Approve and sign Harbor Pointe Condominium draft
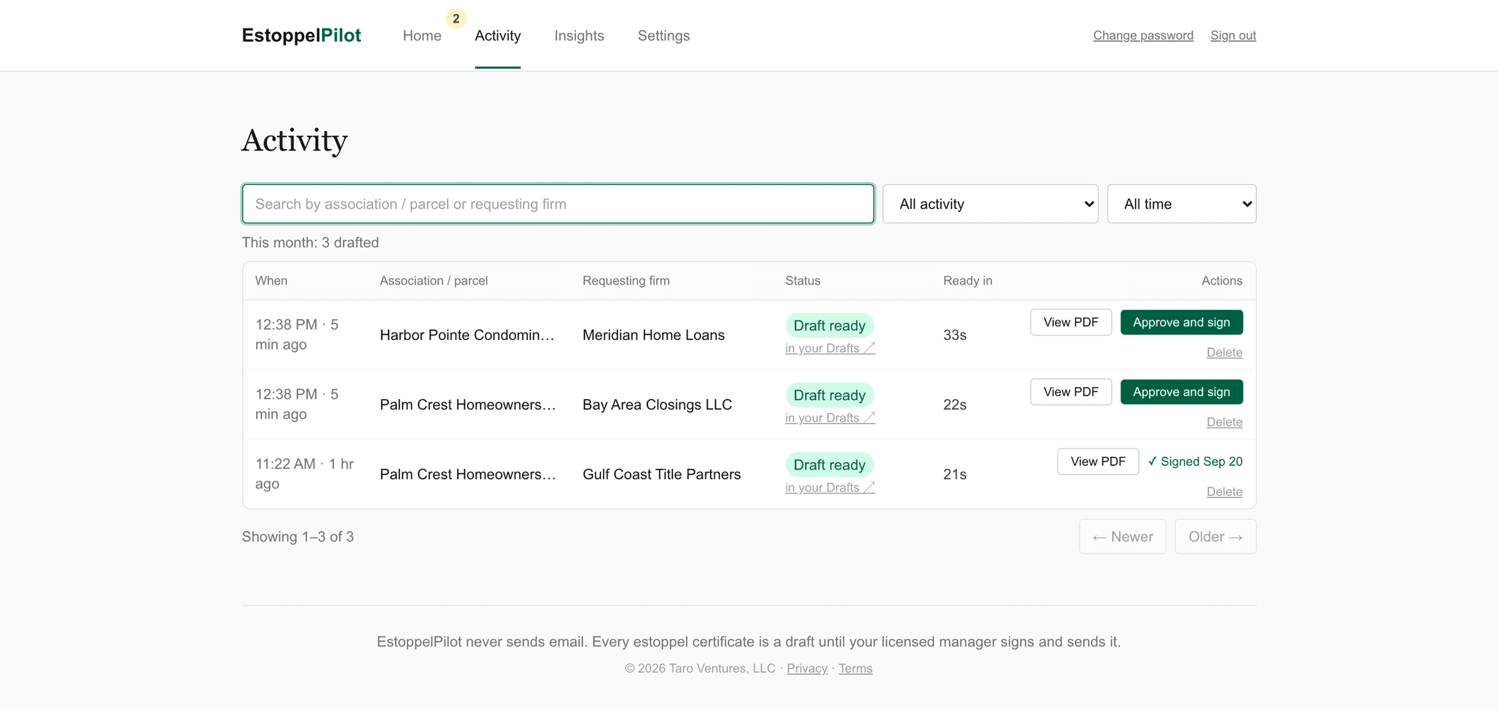This screenshot has width=1498, height=710. click(x=1181, y=322)
